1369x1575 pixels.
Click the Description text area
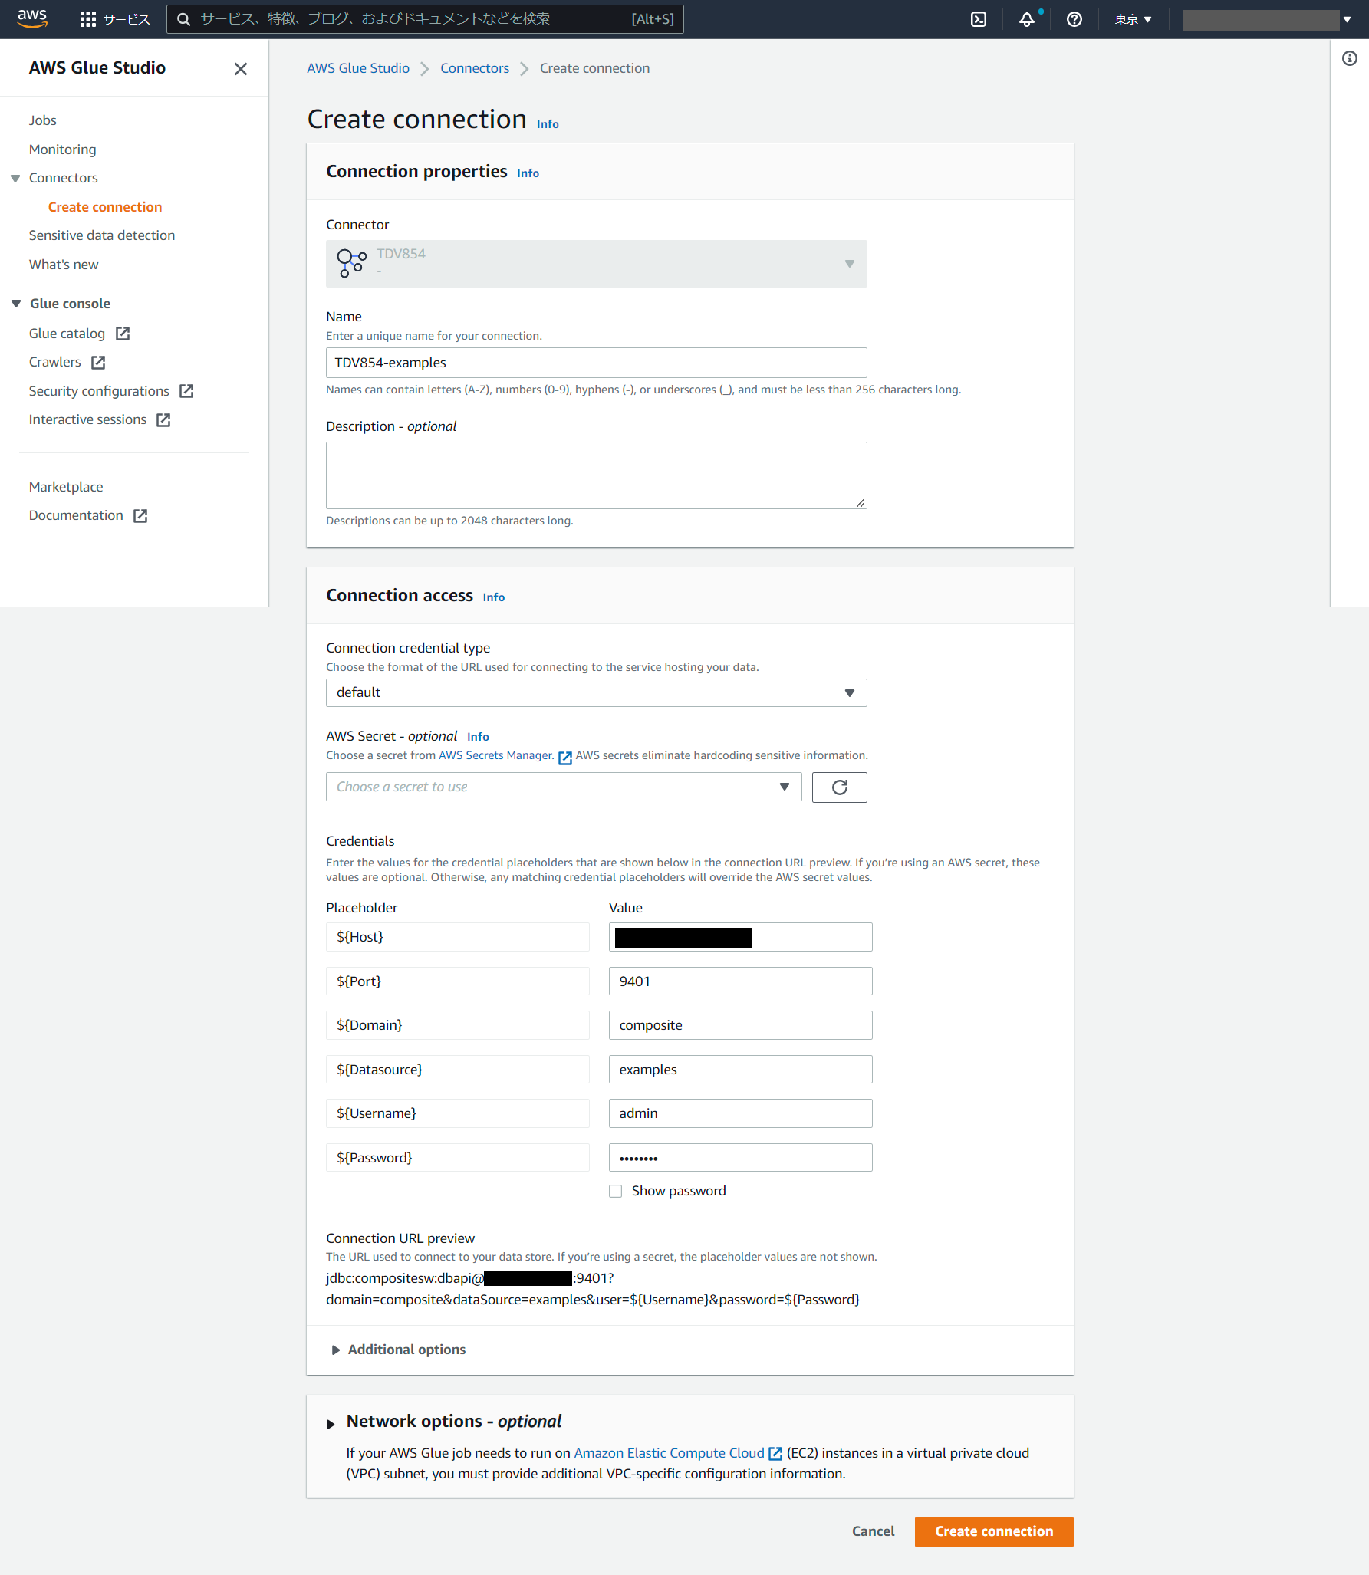(597, 475)
